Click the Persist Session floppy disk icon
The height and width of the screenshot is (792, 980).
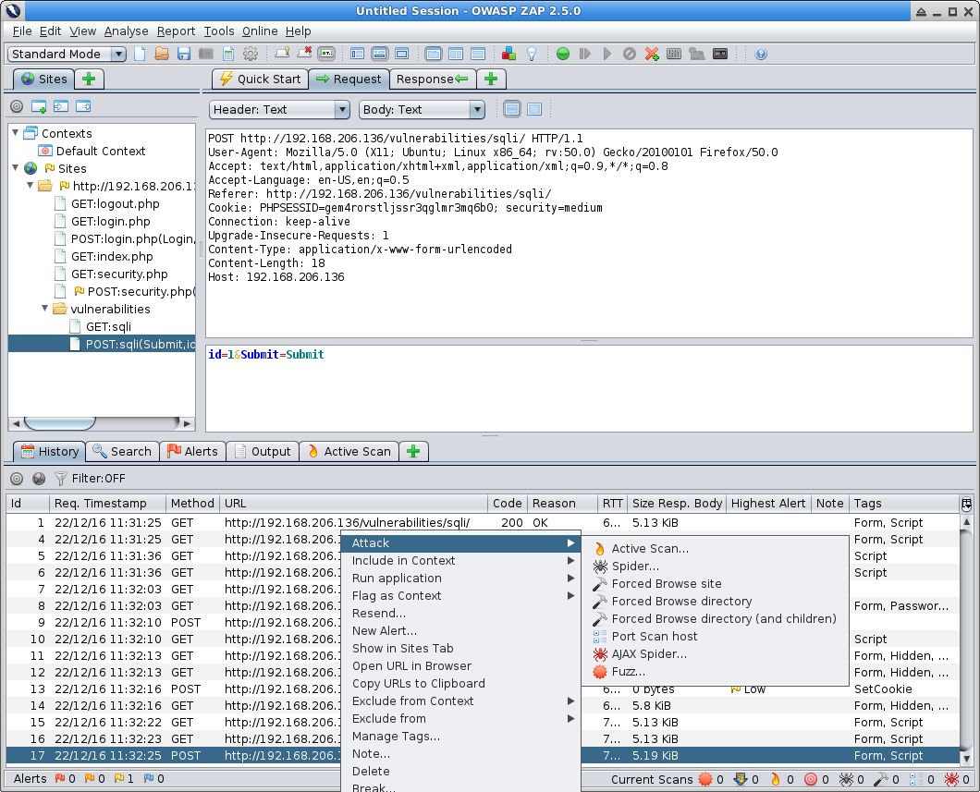click(184, 54)
